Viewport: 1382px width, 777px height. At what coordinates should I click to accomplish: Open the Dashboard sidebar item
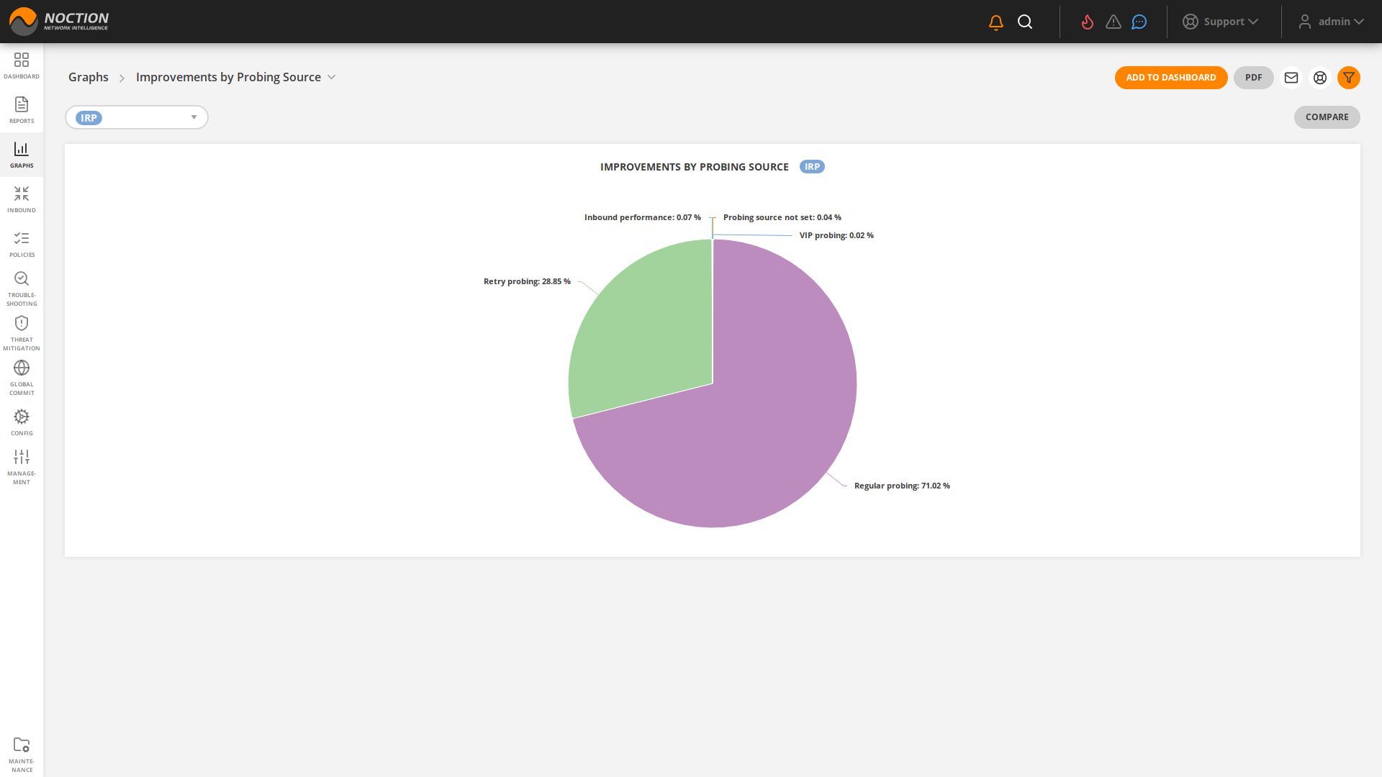(22, 65)
